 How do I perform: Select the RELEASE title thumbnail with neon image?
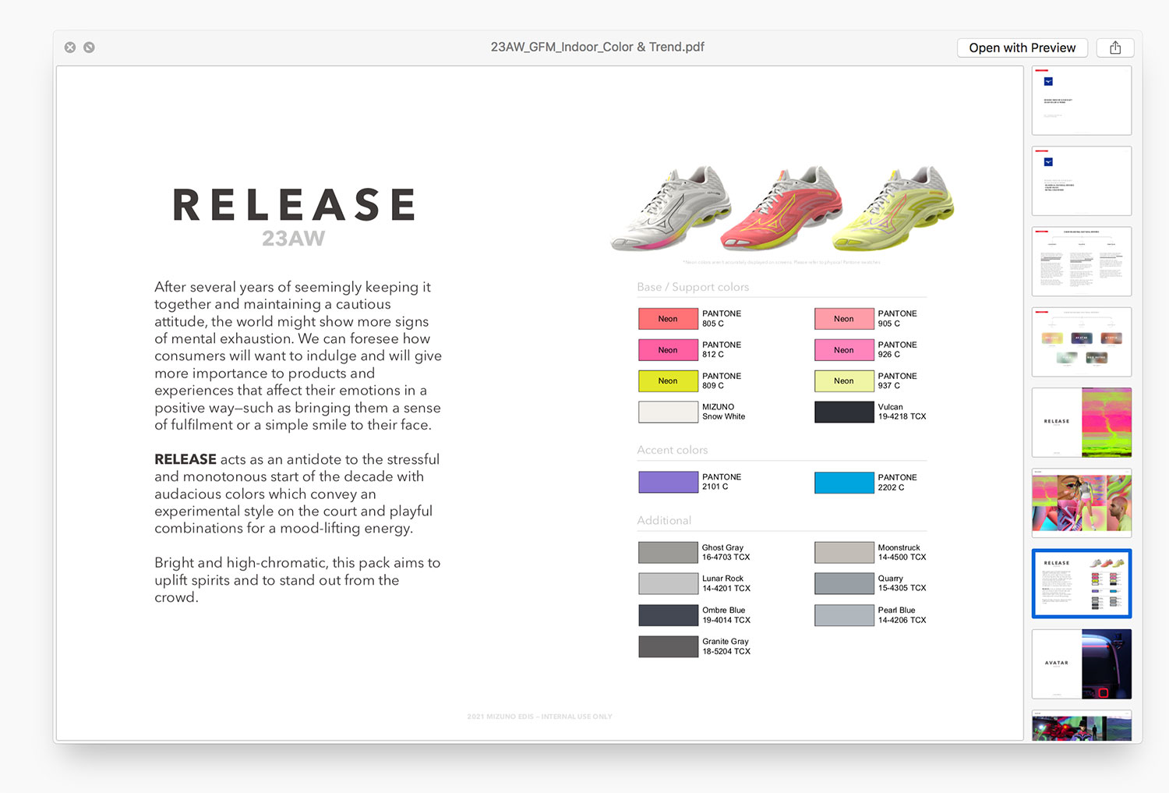(x=1081, y=423)
